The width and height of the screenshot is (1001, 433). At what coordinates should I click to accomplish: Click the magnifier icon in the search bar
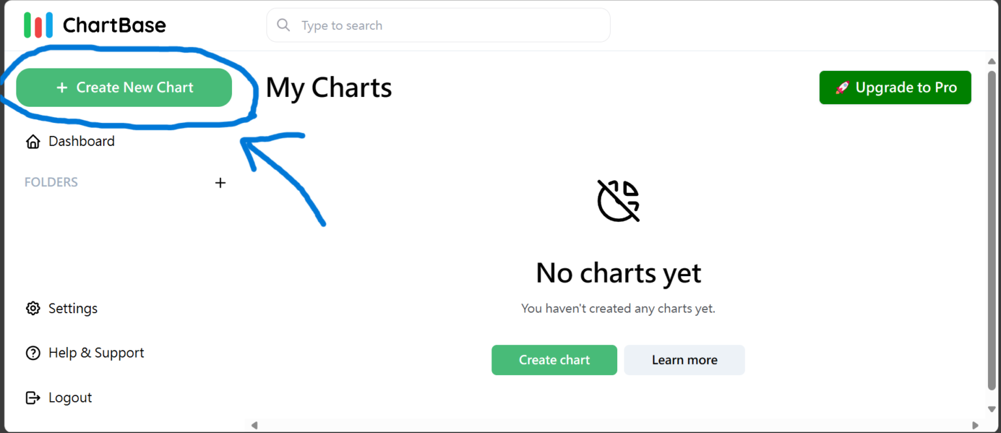point(283,25)
